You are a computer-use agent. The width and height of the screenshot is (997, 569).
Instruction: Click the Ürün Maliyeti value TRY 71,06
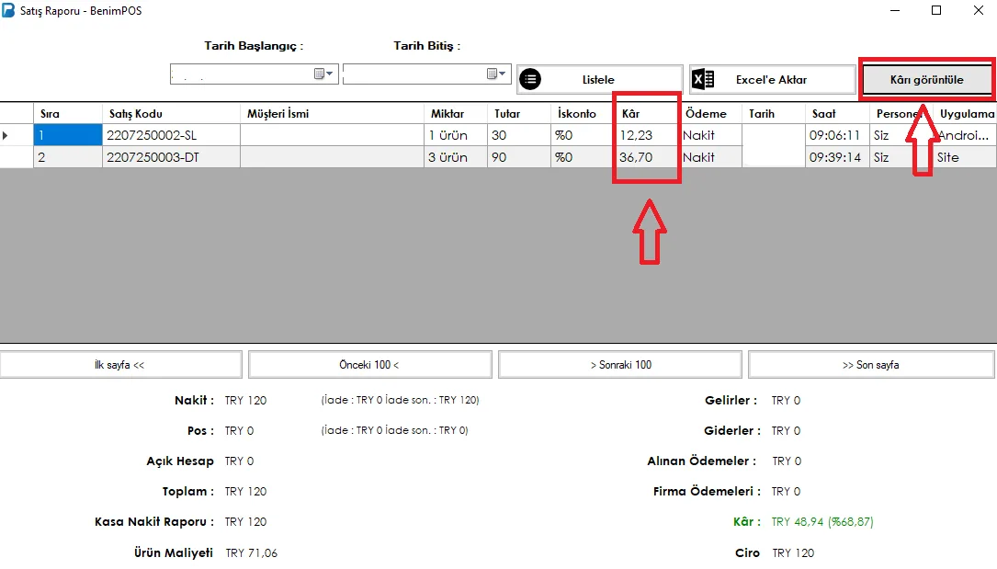(x=251, y=553)
